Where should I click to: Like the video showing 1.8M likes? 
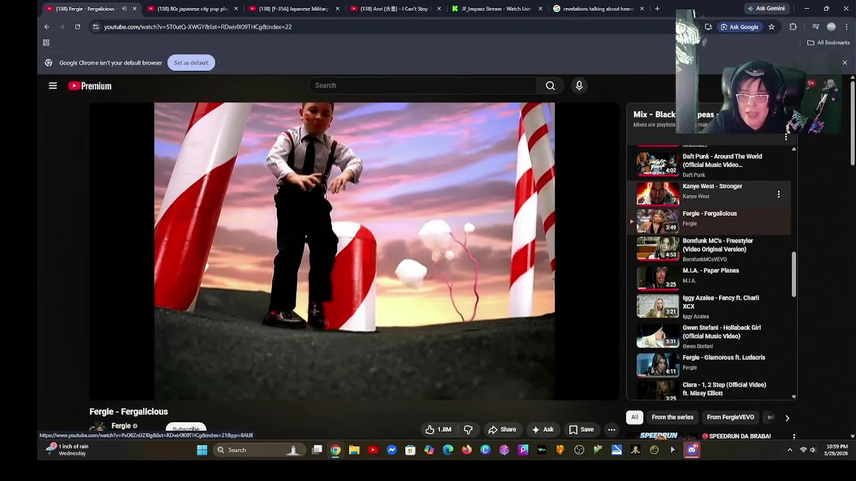coord(438,430)
